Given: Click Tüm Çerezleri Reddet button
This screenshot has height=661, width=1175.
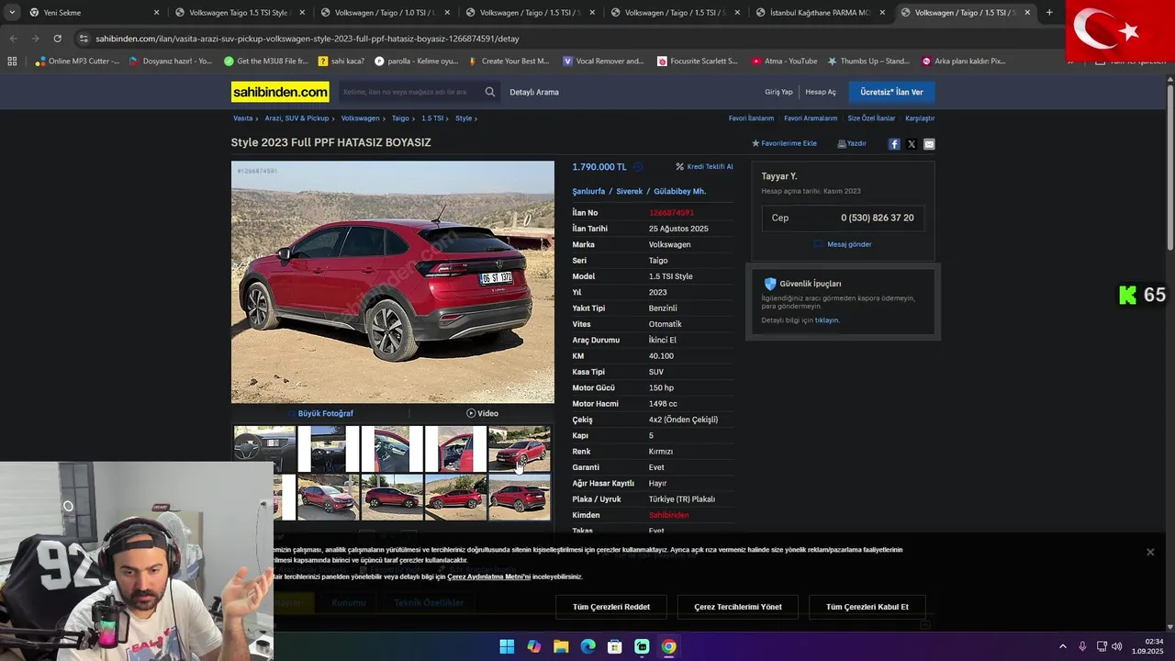Looking at the screenshot, I should (x=611, y=607).
